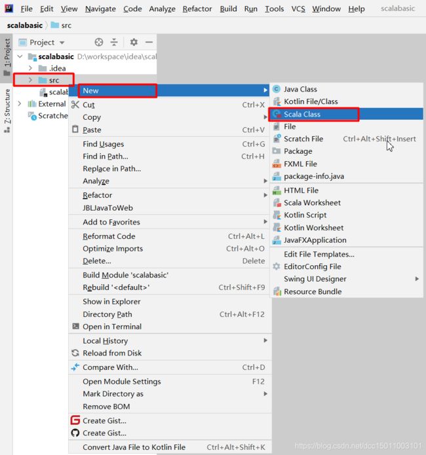This screenshot has width=426, height=455.
Task: Click the Scala Class icon
Action: (277, 114)
